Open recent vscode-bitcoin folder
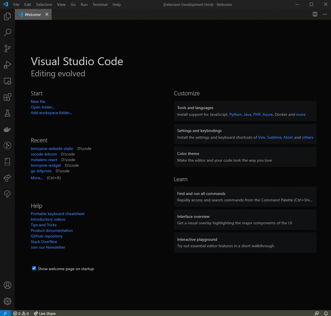Screen dimensions: 331x316 (x=44, y=154)
